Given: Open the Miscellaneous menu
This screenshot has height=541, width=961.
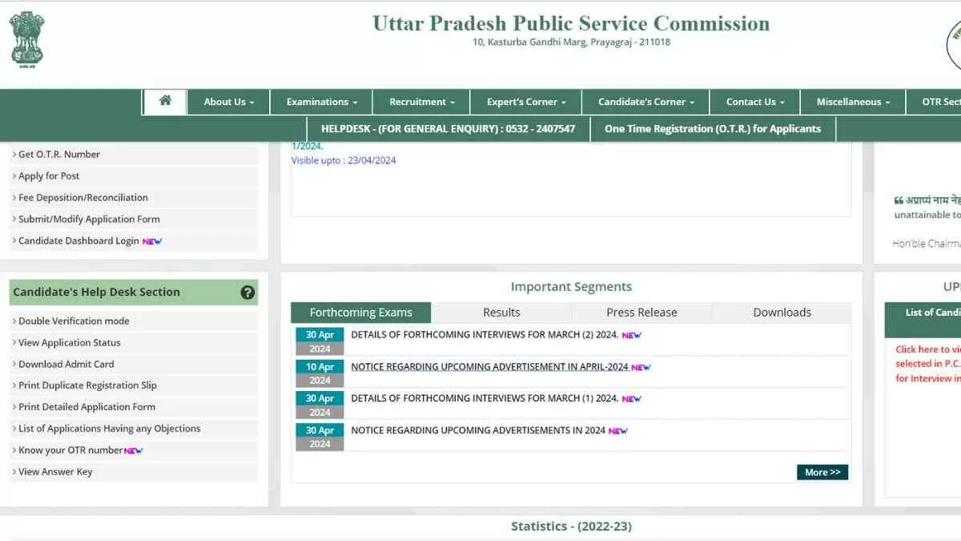Looking at the screenshot, I should 853,102.
